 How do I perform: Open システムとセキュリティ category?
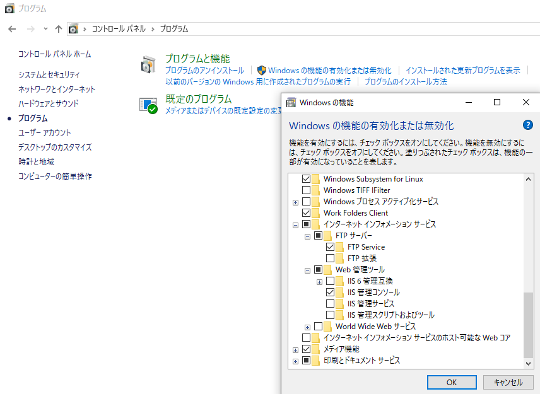point(49,74)
